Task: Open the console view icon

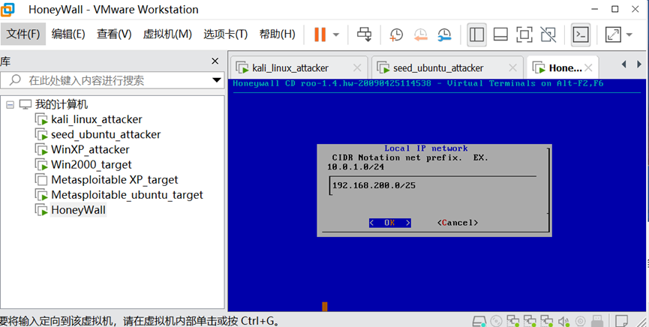Action: coord(580,34)
